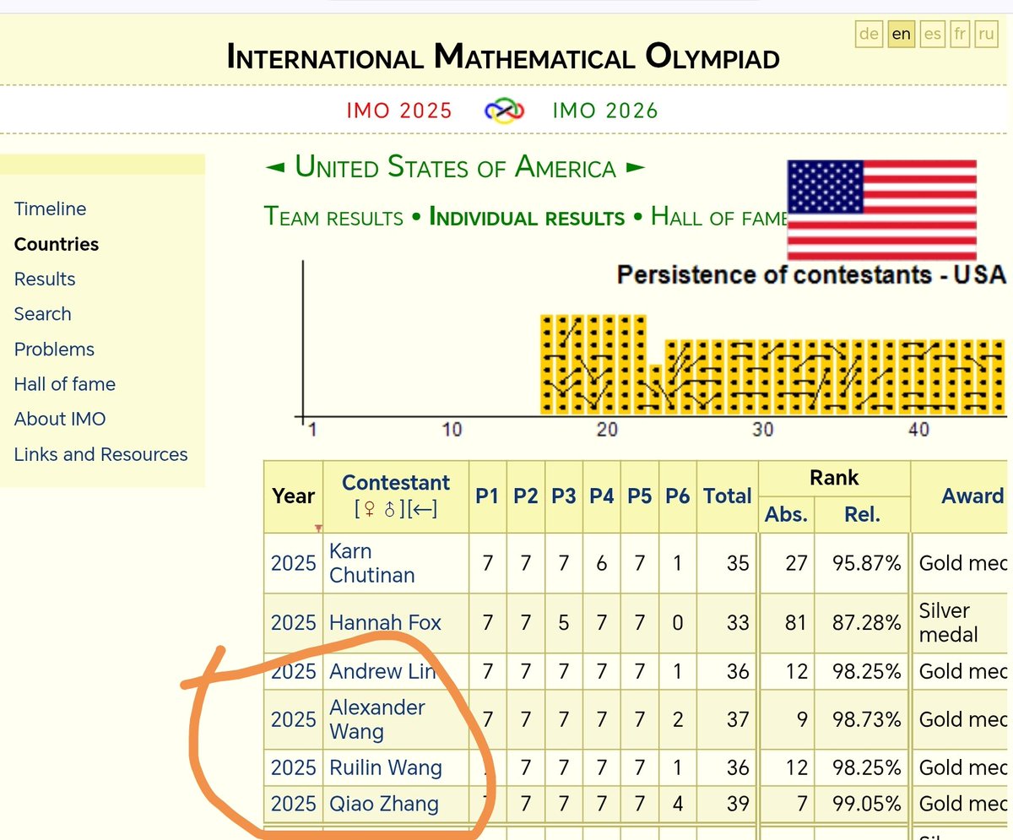Image resolution: width=1013 pixels, height=840 pixels.
Task: Switch language to Spanish (es)
Action: [933, 34]
